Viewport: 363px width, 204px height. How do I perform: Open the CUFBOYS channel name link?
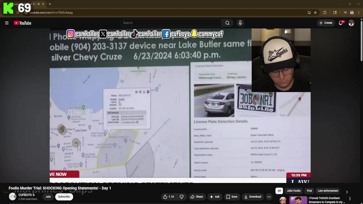tap(25, 195)
